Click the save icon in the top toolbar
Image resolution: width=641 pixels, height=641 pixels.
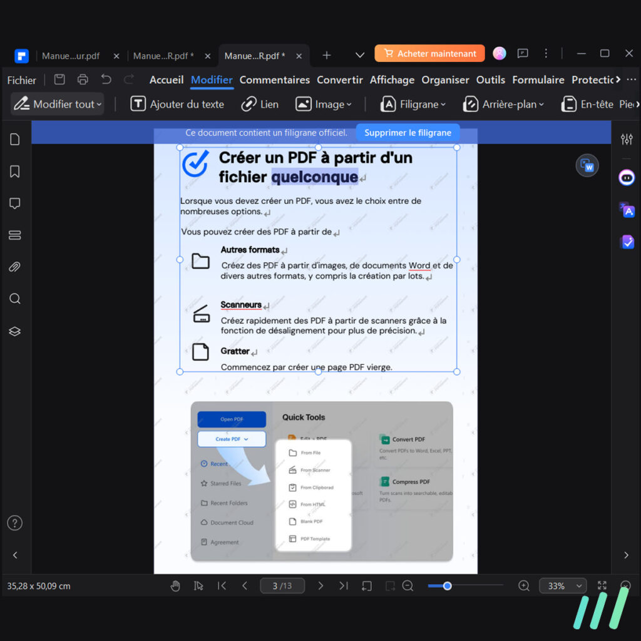pos(59,79)
